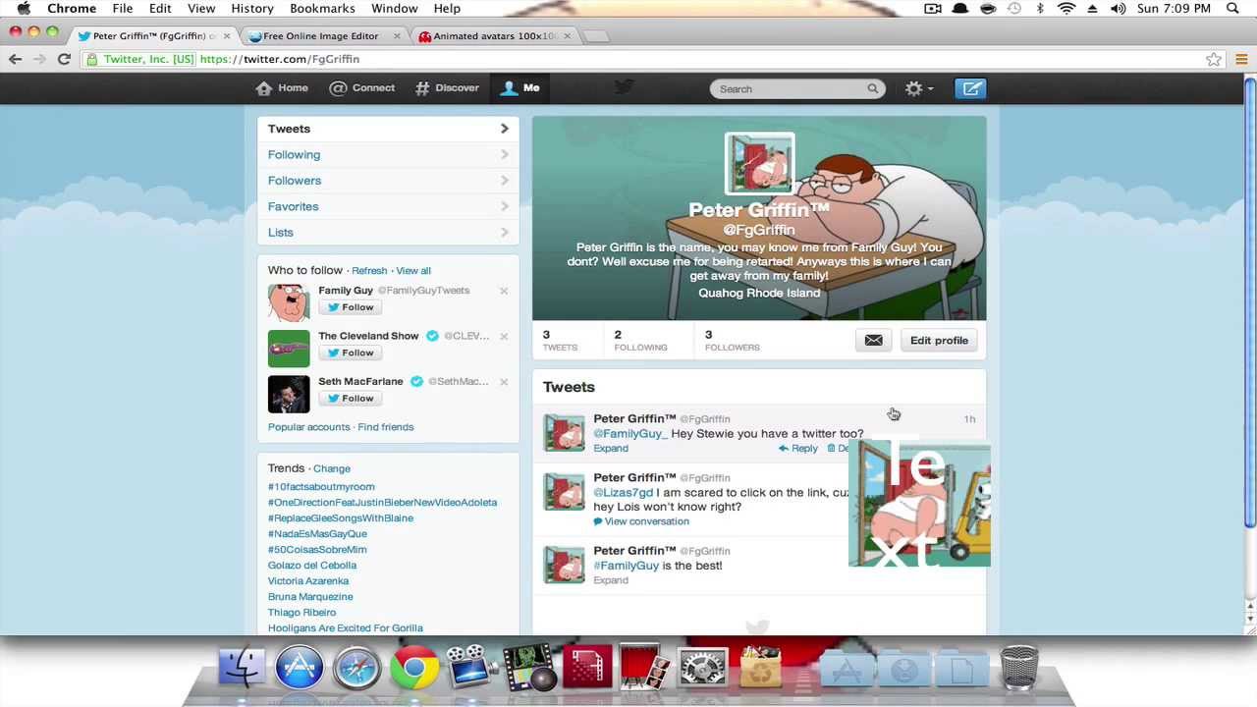Open the Followers list in the sidebar

(x=388, y=181)
